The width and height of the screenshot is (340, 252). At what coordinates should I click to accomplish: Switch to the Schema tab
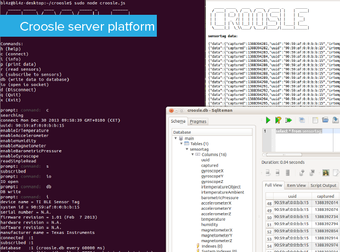(x=178, y=121)
